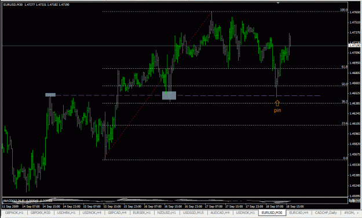Click the 17 Sep 15:00 time label
The width and height of the screenshot is (362, 218).
234,206
